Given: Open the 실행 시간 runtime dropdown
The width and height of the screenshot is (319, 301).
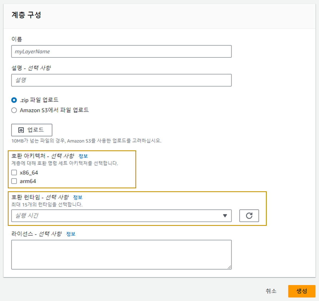Looking at the screenshot, I should pos(121,215).
